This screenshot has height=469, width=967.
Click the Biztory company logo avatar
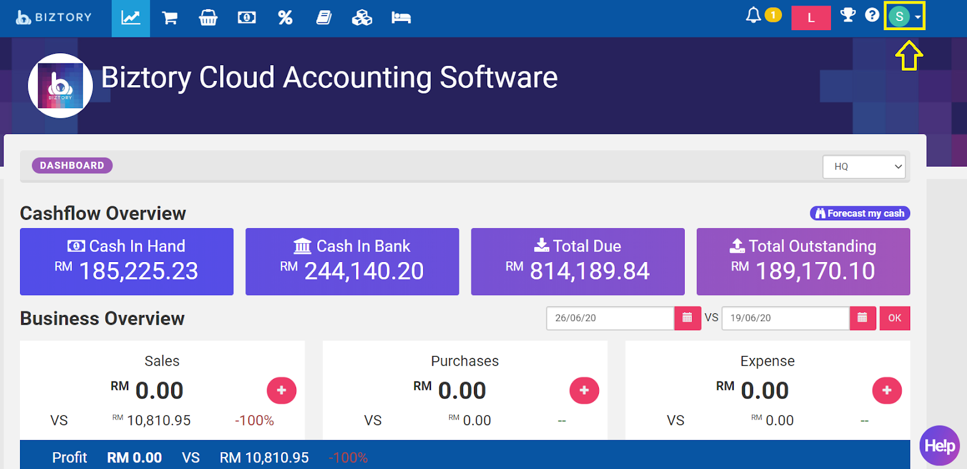coord(60,86)
